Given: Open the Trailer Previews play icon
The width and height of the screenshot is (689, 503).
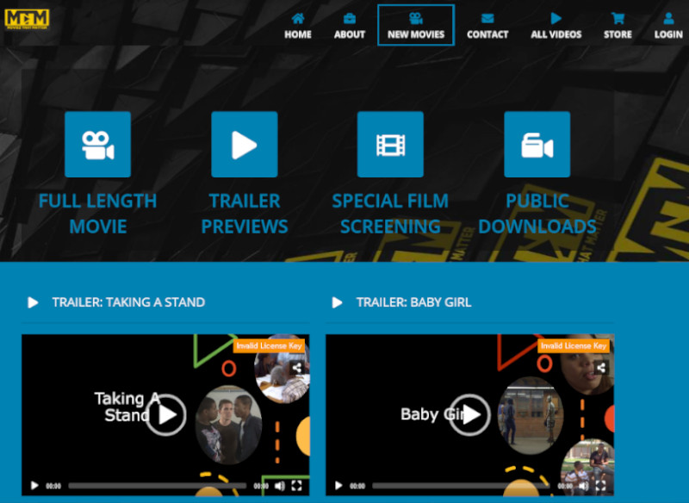Looking at the screenshot, I should coord(244,145).
